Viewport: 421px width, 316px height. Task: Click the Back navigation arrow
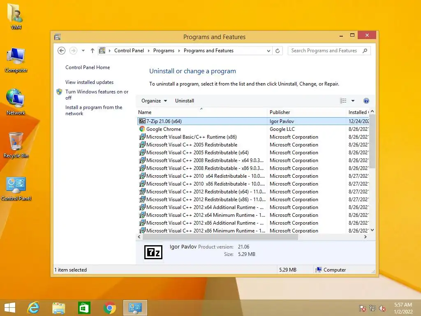[62, 51]
